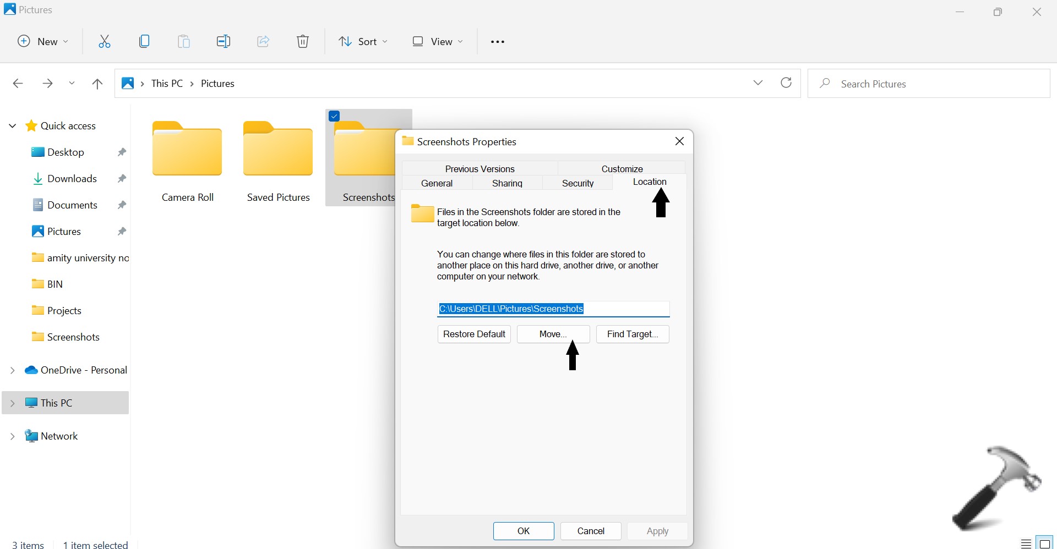Viewport: 1057px width, 549px height.
Task: Open the Sort dropdown menu
Action: 363,42
